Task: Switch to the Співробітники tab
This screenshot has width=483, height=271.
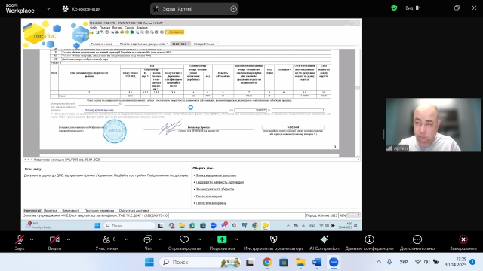Action: pyautogui.click(x=205, y=44)
